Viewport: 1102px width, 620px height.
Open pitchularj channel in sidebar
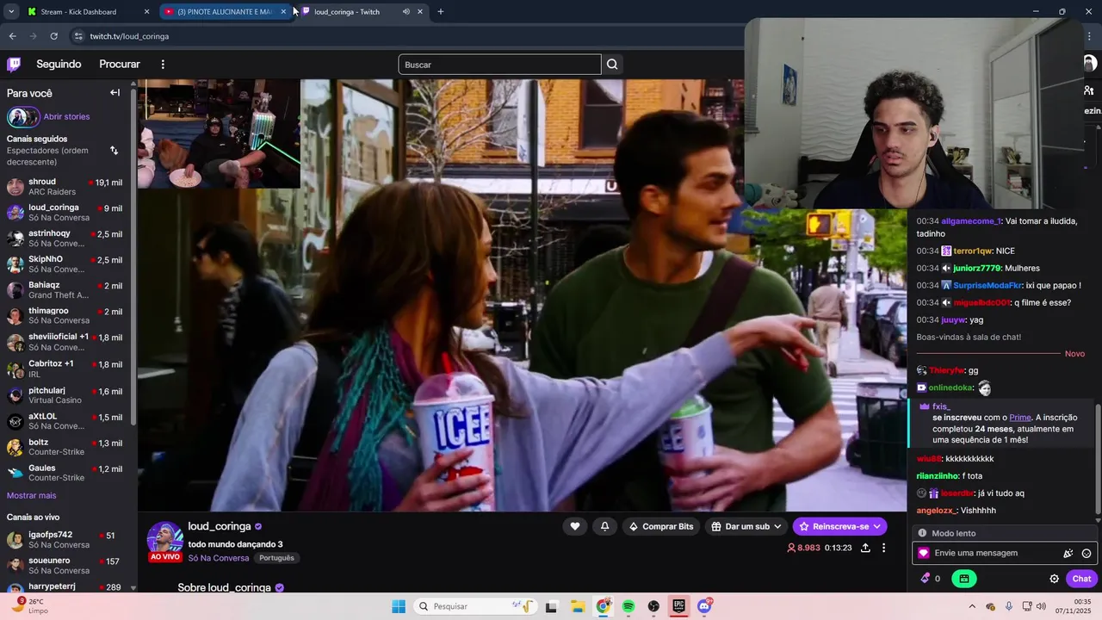coord(67,395)
